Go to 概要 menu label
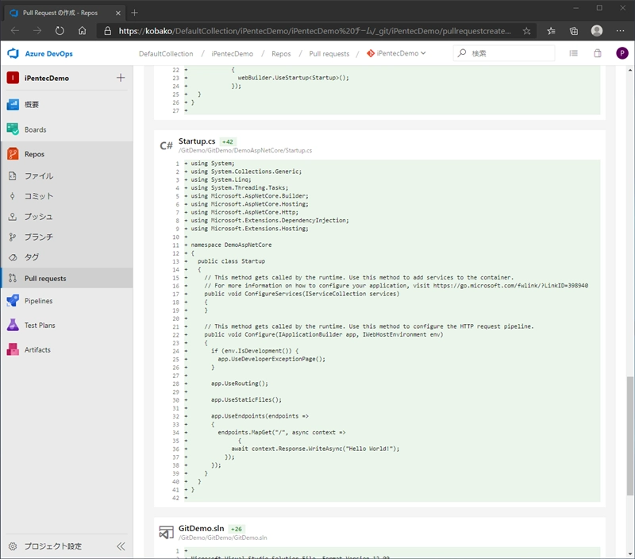Image resolution: width=635 pixels, height=559 pixels. [32, 105]
